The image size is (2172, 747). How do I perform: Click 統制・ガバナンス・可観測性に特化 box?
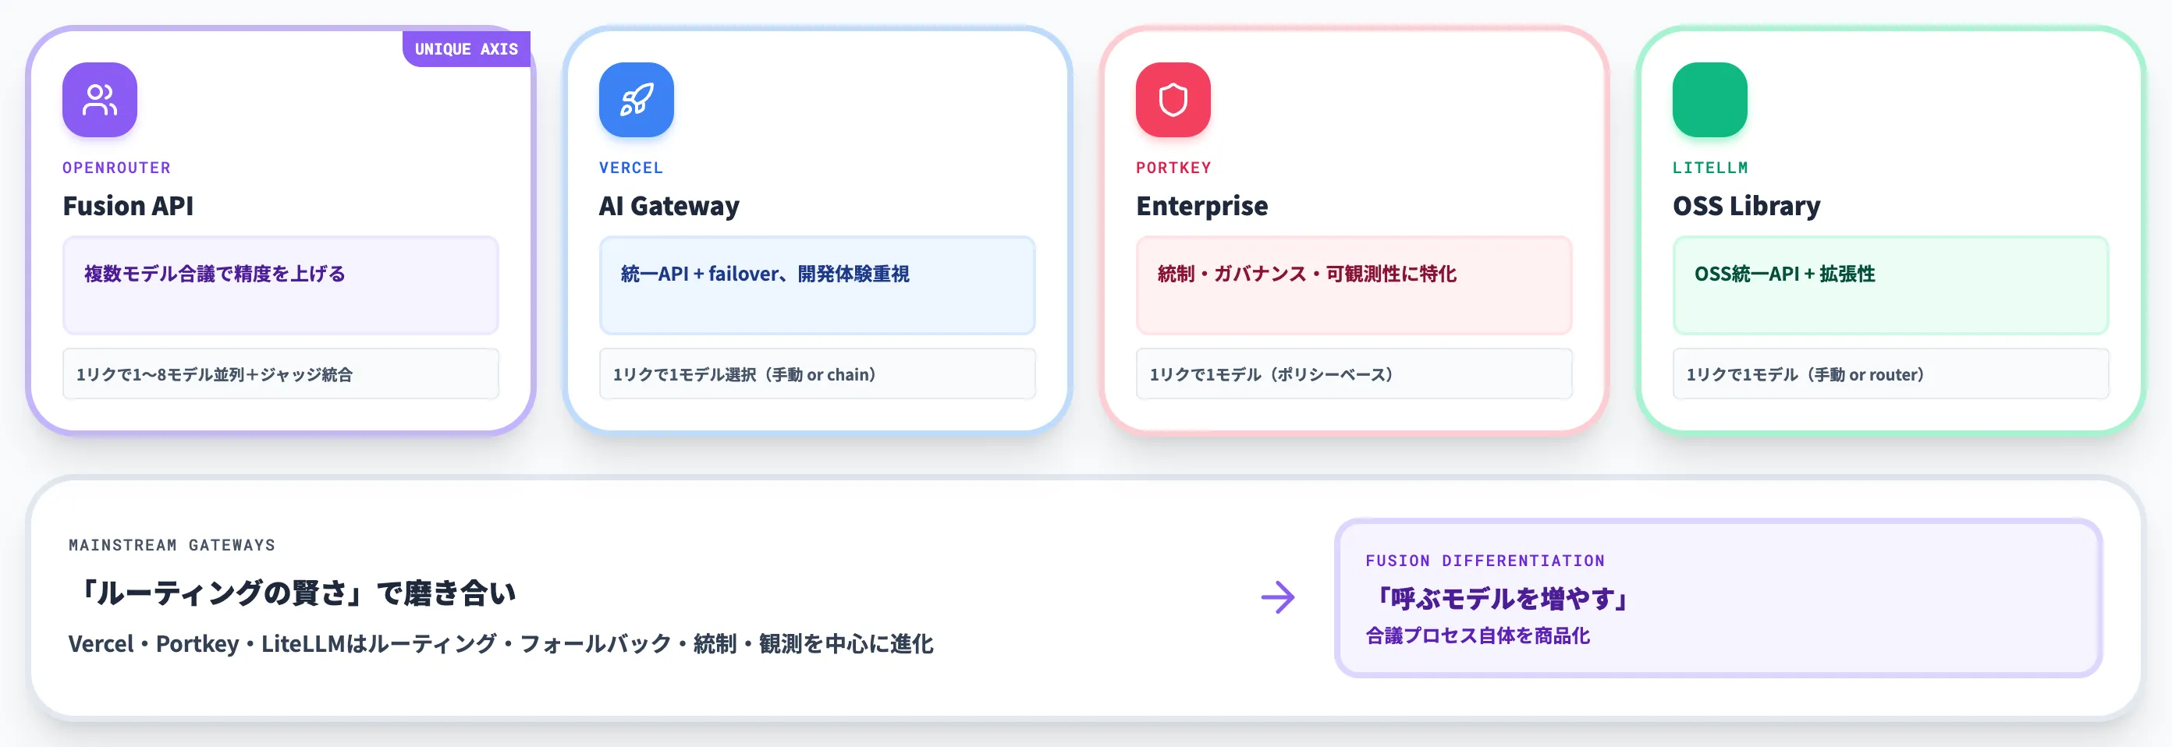1354,285
